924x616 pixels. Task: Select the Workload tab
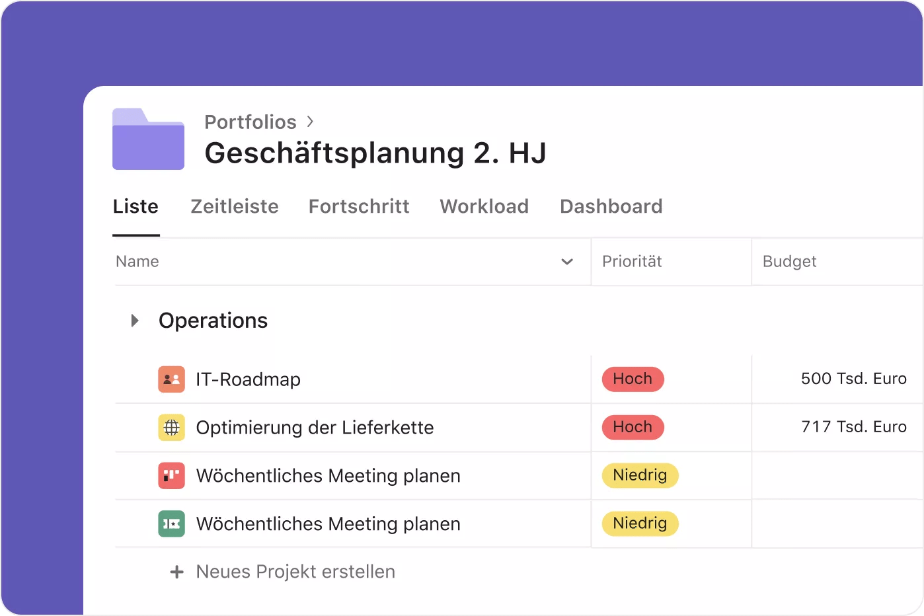click(484, 207)
